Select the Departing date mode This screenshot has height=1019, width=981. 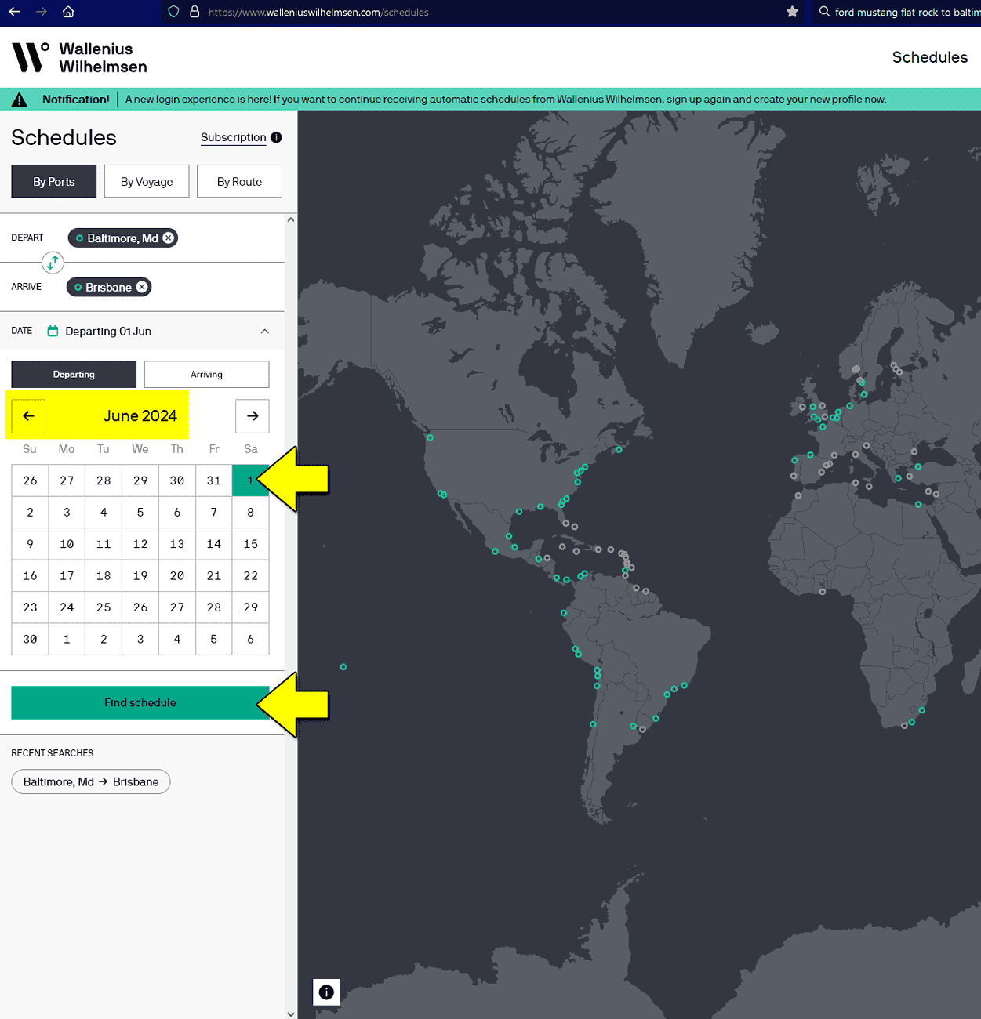74,375
